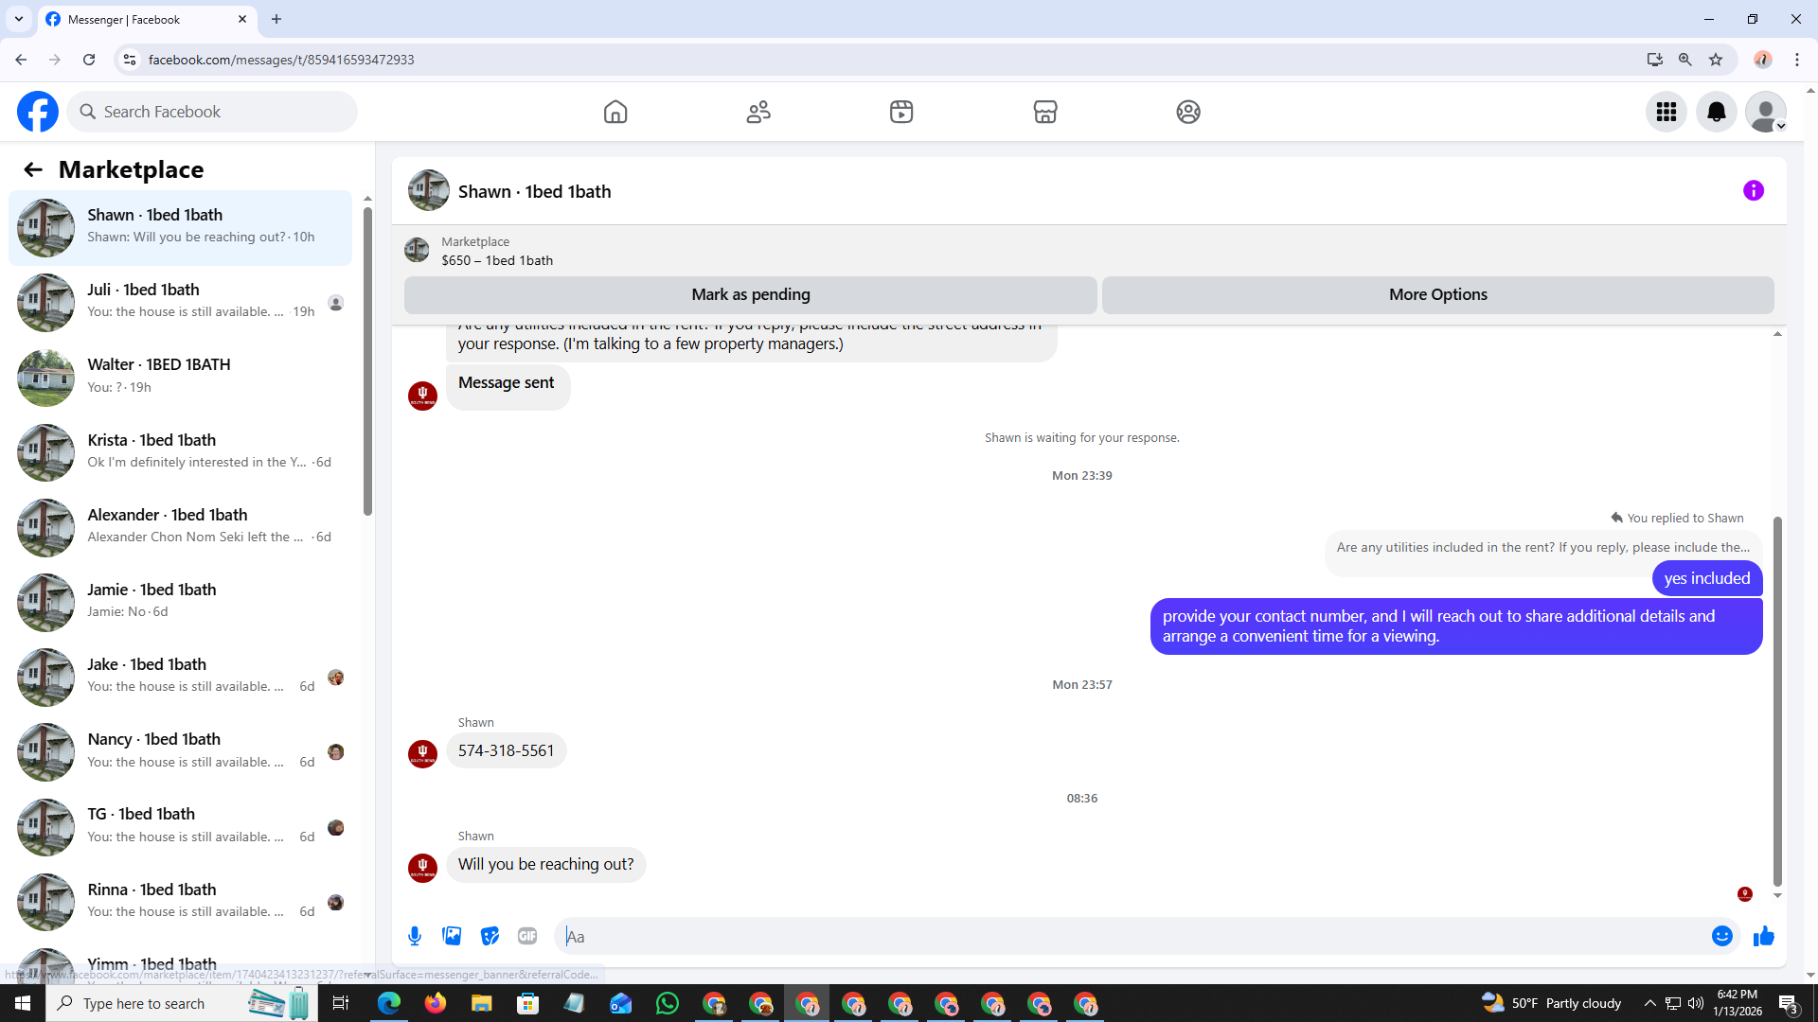Click the voice clip microphone icon
1818x1022 pixels.
(415, 937)
